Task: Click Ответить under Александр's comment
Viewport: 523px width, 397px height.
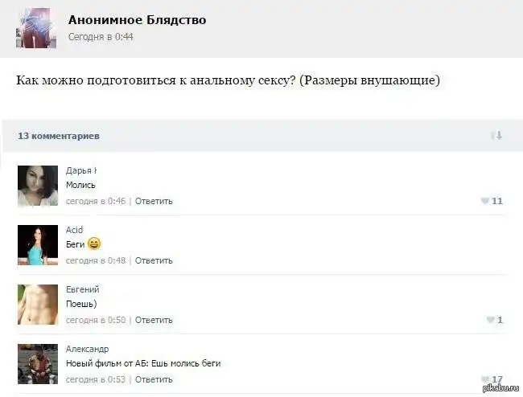Action: 154,379
